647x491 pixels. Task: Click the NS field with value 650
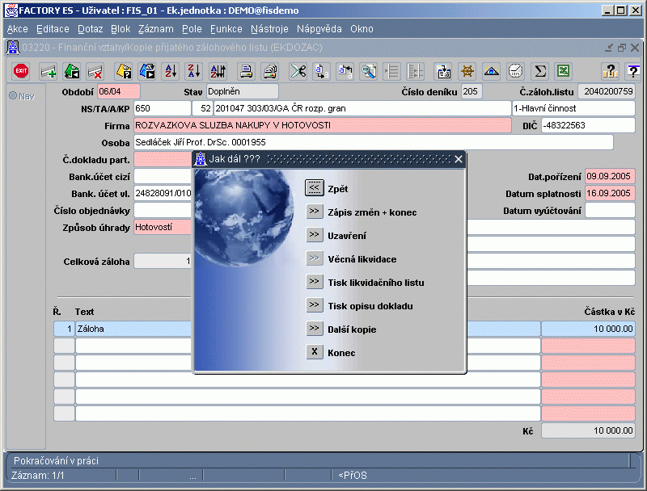click(163, 108)
